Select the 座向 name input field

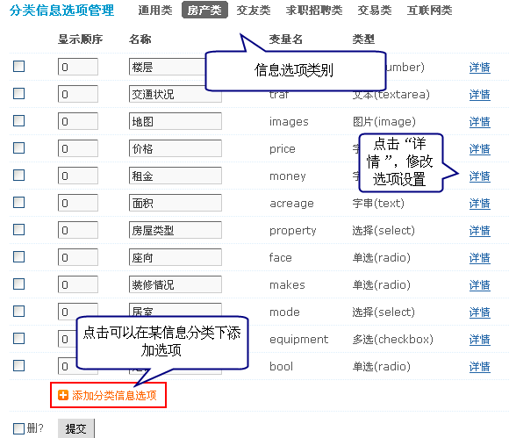point(176,257)
